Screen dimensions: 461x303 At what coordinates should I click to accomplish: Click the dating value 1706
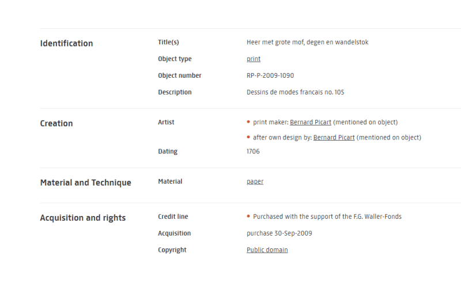[253, 151]
